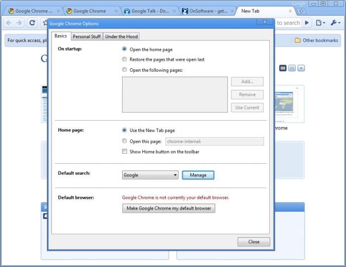Click the startup pages list box
The width and height of the screenshot is (346, 267).
click(x=175, y=94)
